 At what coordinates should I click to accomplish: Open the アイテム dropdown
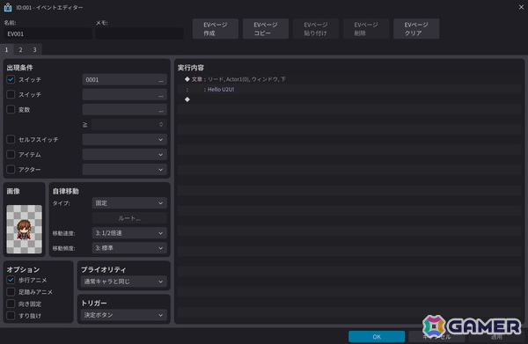[125, 155]
